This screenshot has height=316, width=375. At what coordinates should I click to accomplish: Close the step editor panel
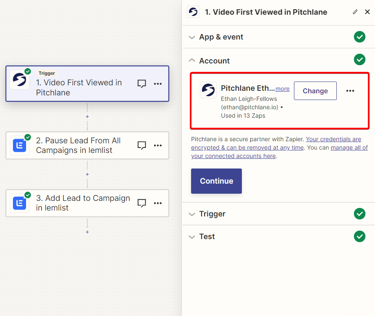point(367,12)
